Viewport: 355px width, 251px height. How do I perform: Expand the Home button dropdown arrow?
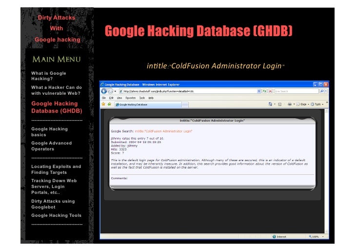pyautogui.click(x=275, y=105)
